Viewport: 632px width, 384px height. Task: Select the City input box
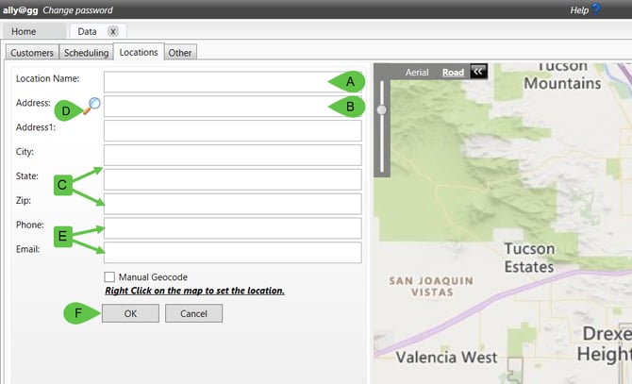click(232, 155)
